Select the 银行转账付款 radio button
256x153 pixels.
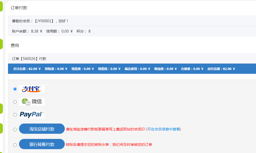tap(15, 145)
